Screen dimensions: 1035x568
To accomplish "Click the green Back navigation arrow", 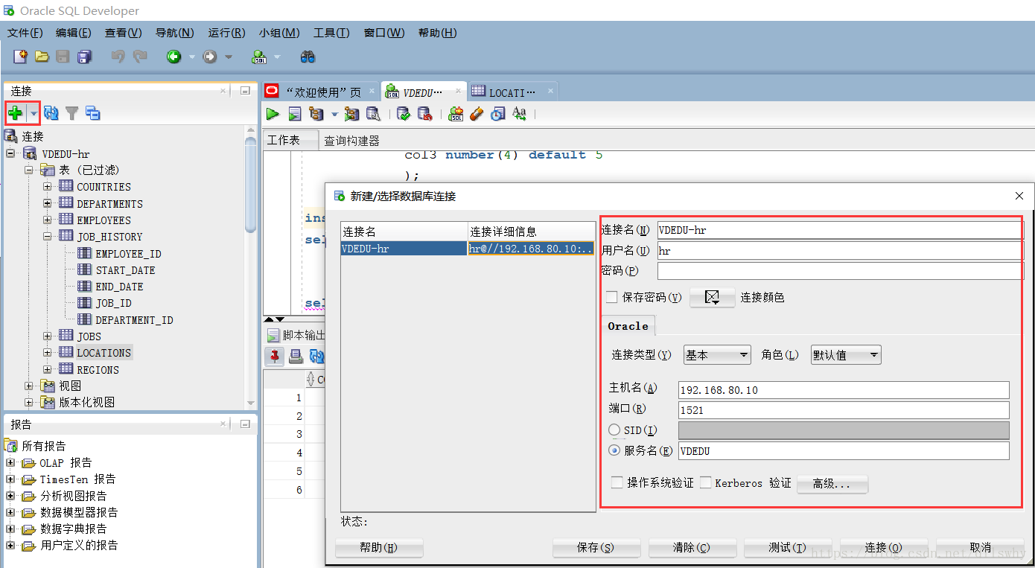I will click(x=173, y=57).
